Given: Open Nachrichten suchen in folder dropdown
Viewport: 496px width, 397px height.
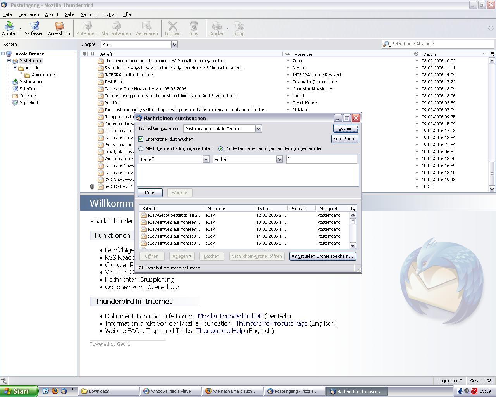Looking at the screenshot, I should tap(222, 128).
